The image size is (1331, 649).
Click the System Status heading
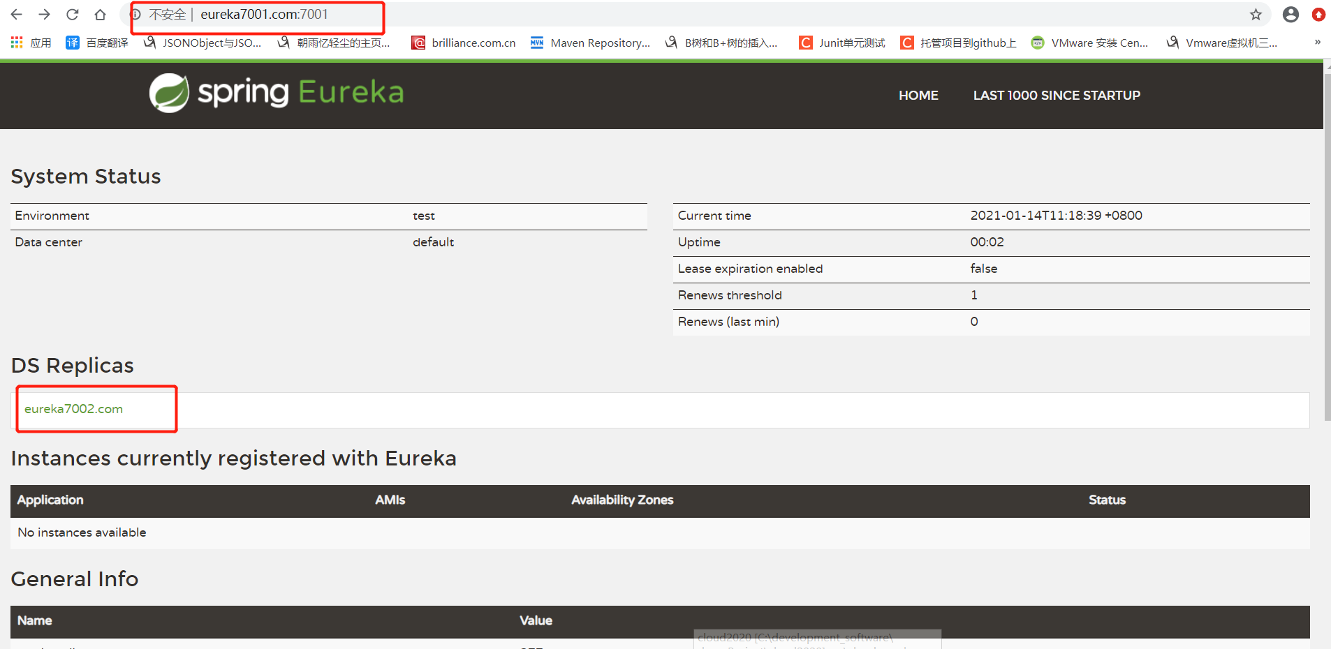(86, 177)
